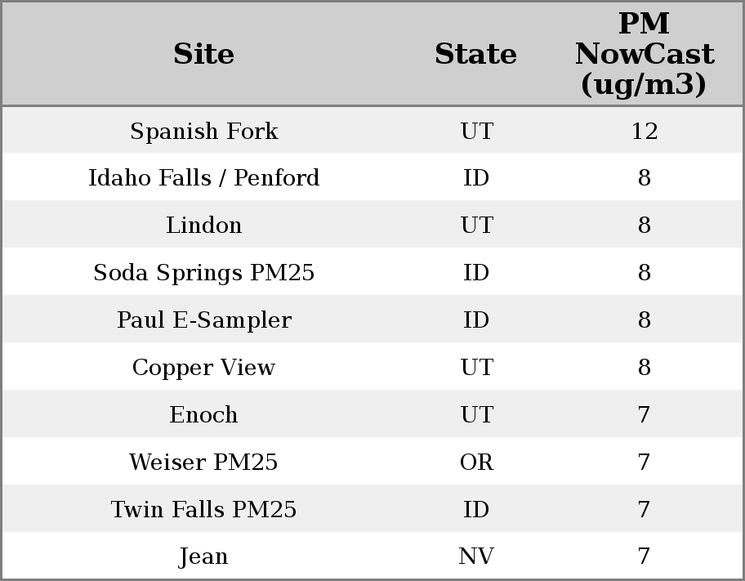Viewport: 745px width, 581px height.
Task: Select the Weiser PM25 site cell
Action: tap(203, 463)
